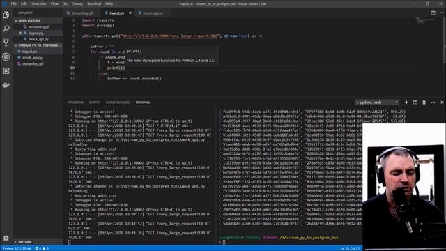Viewport: 446px width, 251px height.
Task: Open the Go menu
Action: 65,3
